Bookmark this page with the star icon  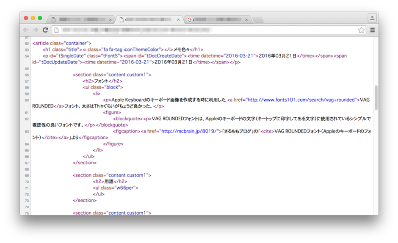click(361, 30)
